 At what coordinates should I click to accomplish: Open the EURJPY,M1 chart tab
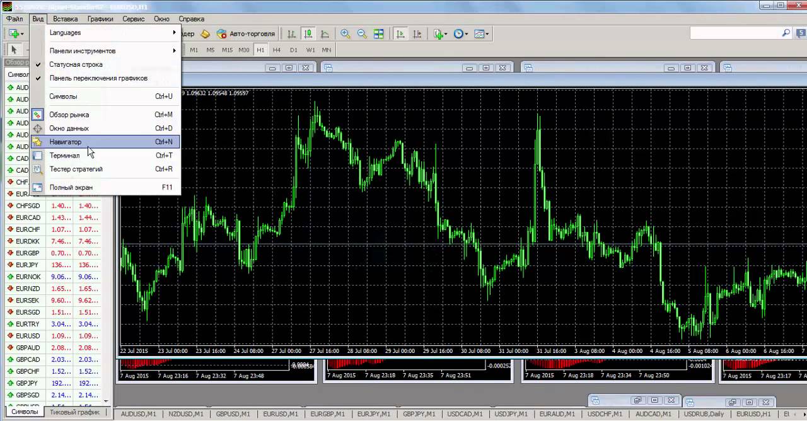pos(375,414)
